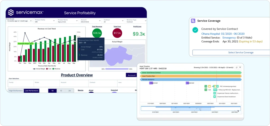The image size is (270, 126).
Task: Click the Product Overview heading
Action: coord(77,75)
